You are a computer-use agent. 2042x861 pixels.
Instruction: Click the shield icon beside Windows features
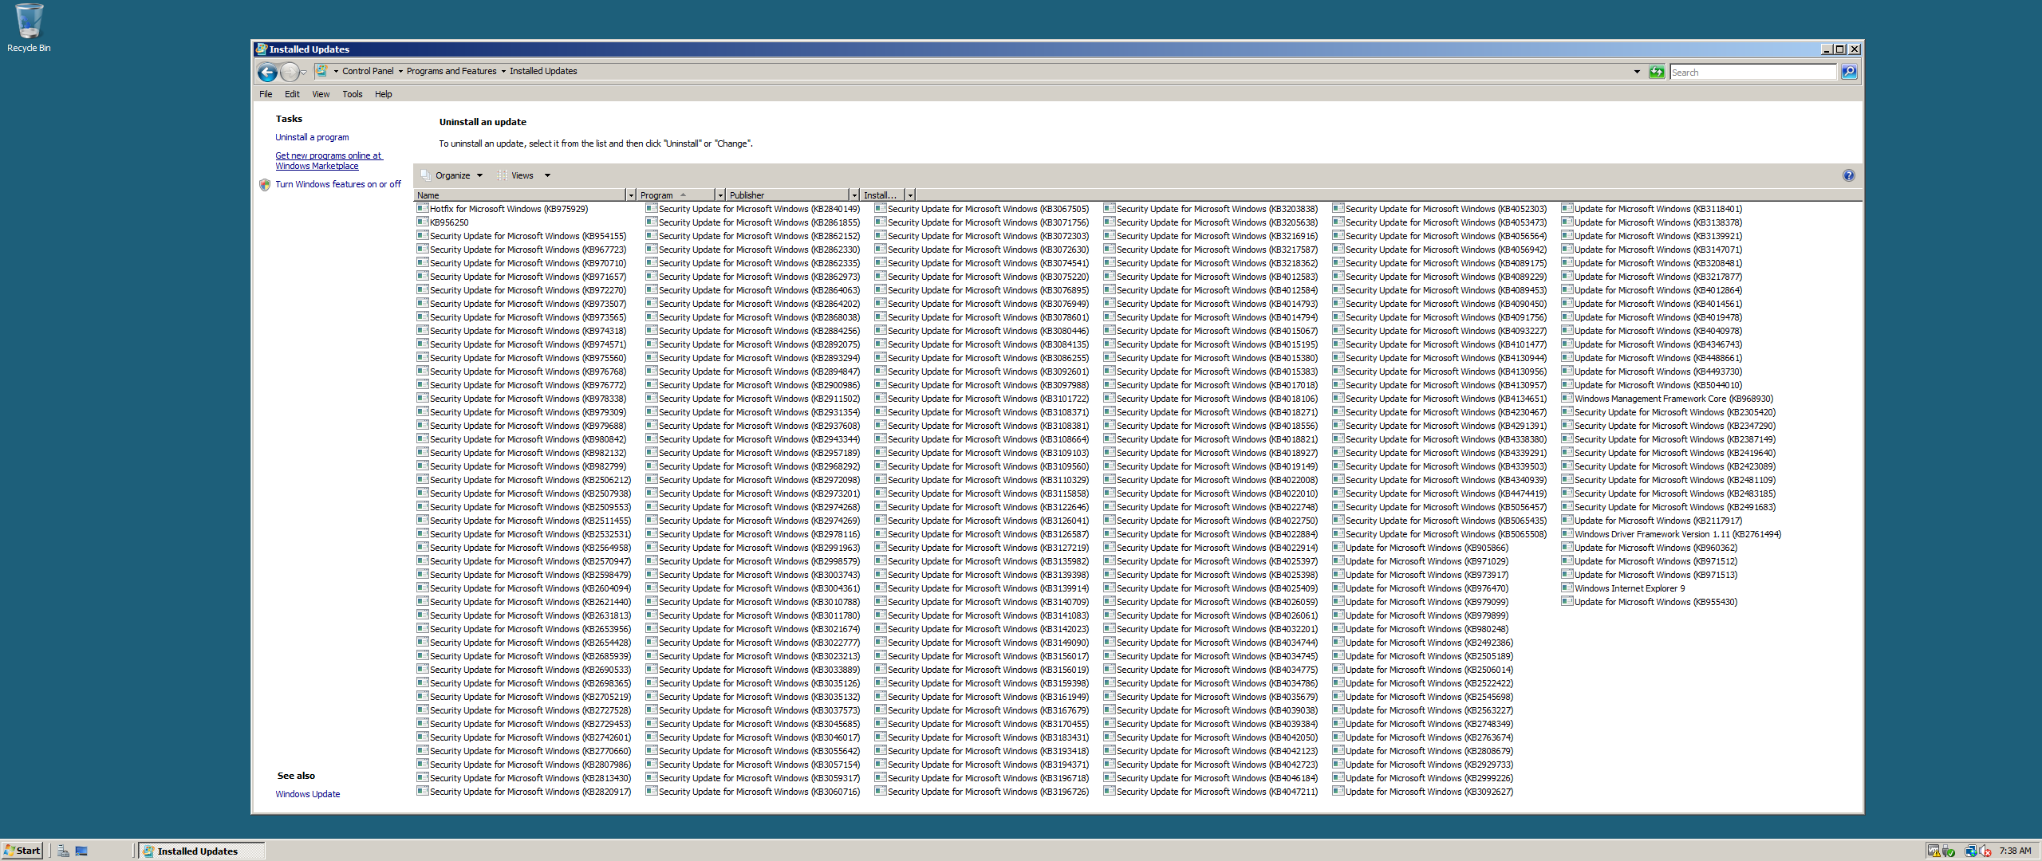click(x=265, y=184)
